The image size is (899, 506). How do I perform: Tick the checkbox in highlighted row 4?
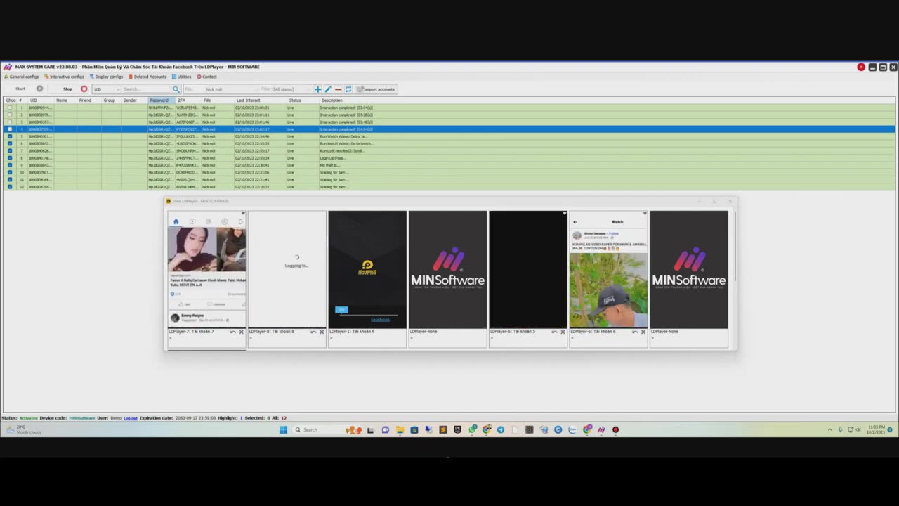(10, 129)
